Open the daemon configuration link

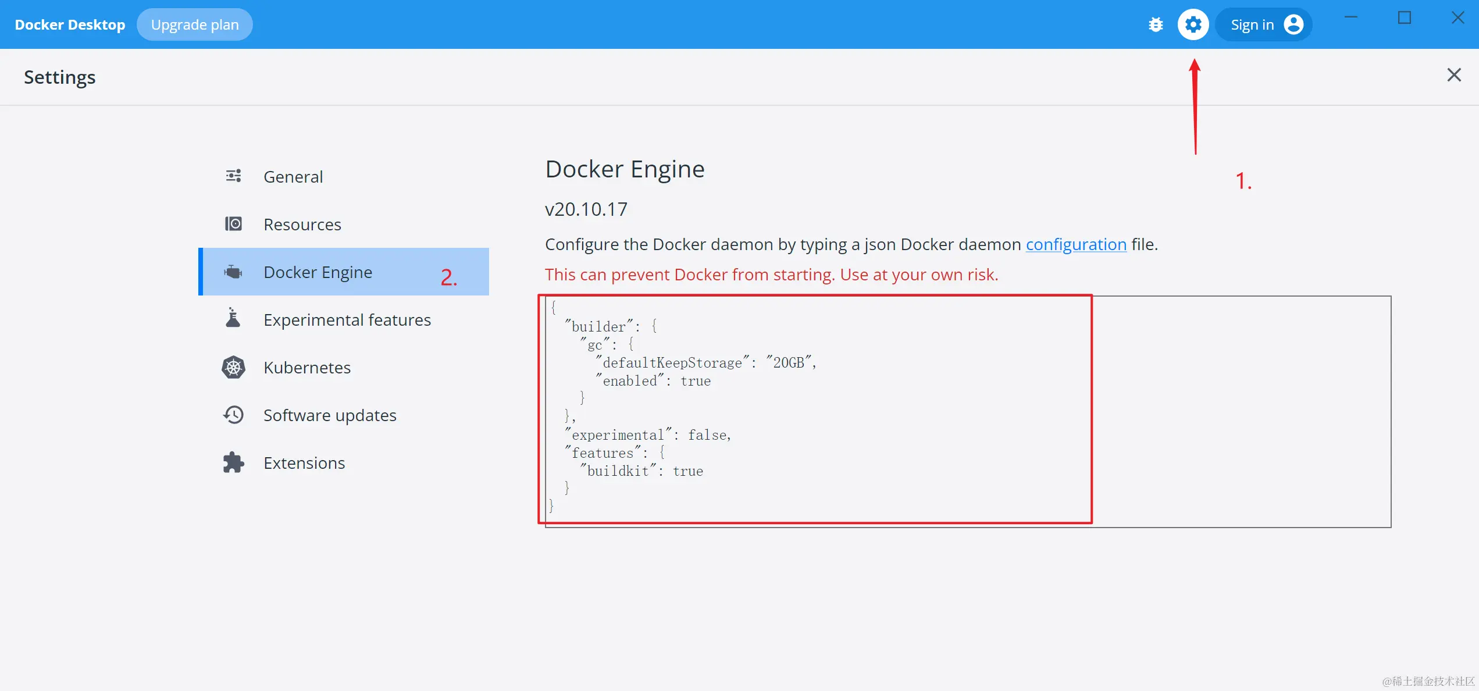(1075, 244)
